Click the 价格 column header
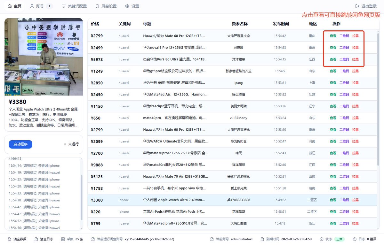Screen dimensions: 384x245 [95, 24]
